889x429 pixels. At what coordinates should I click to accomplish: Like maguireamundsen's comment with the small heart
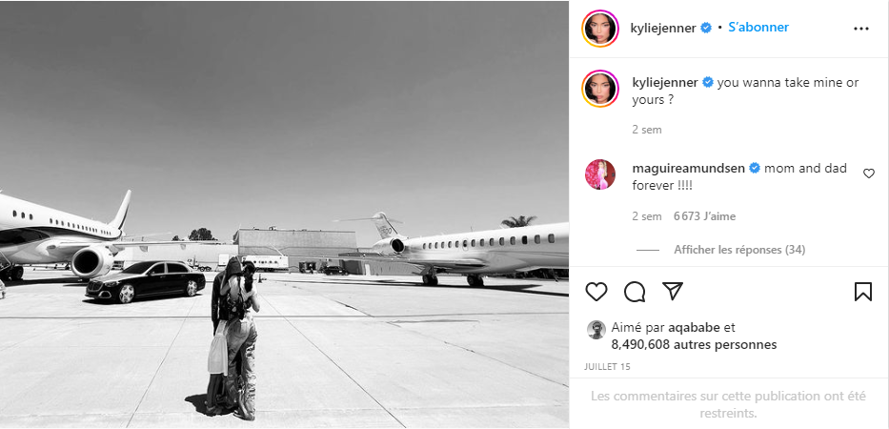point(869,174)
